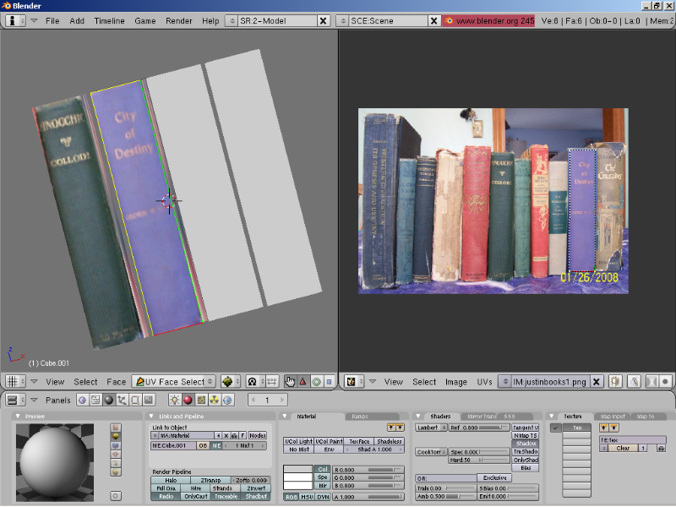Click the TE:Tex texture name field

(x=633, y=439)
